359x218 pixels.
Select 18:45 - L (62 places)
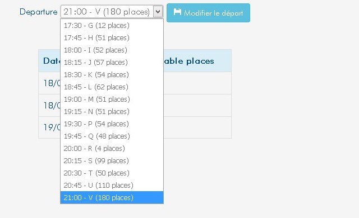(x=112, y=87)
